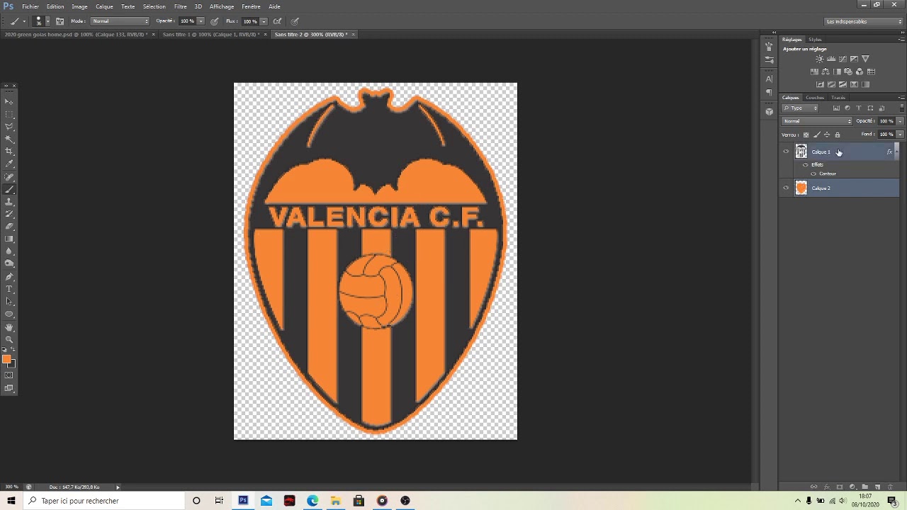Select the Eyedropper tool
The image size is (907, 510).
(x=9, y=164)
